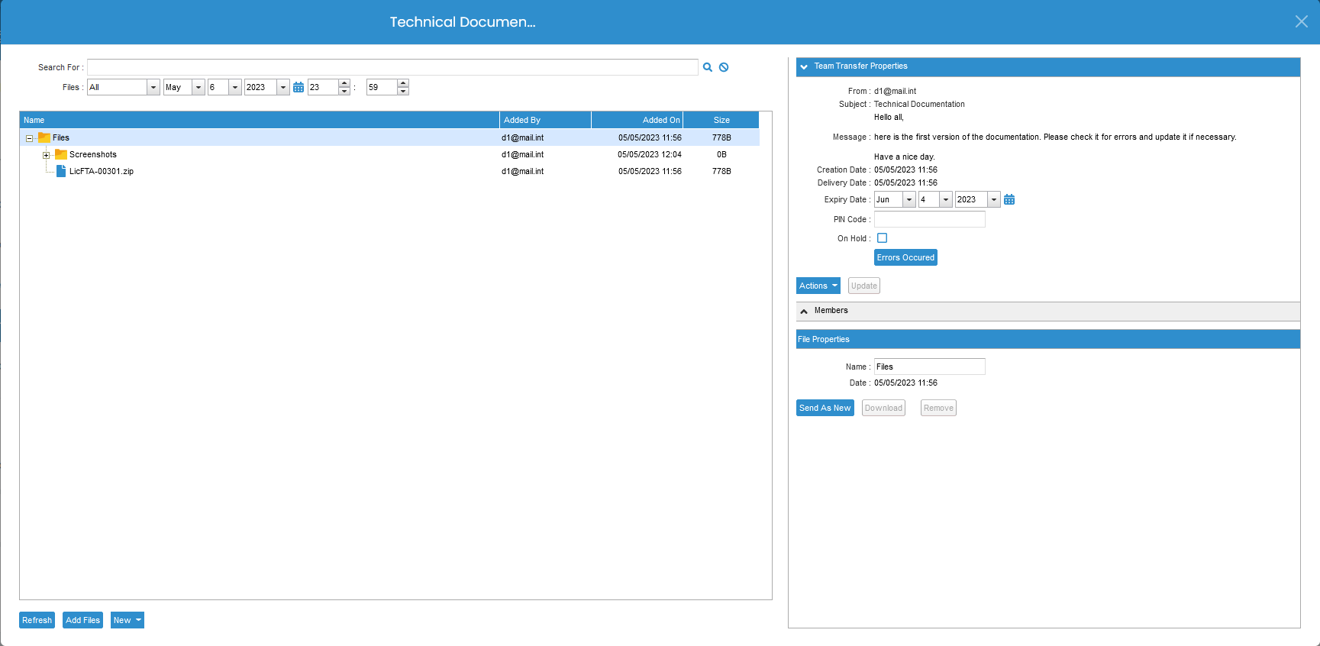Click the Send As New button
The width and height of the screenshot is (1320, 646).
(x=825, y=408)
